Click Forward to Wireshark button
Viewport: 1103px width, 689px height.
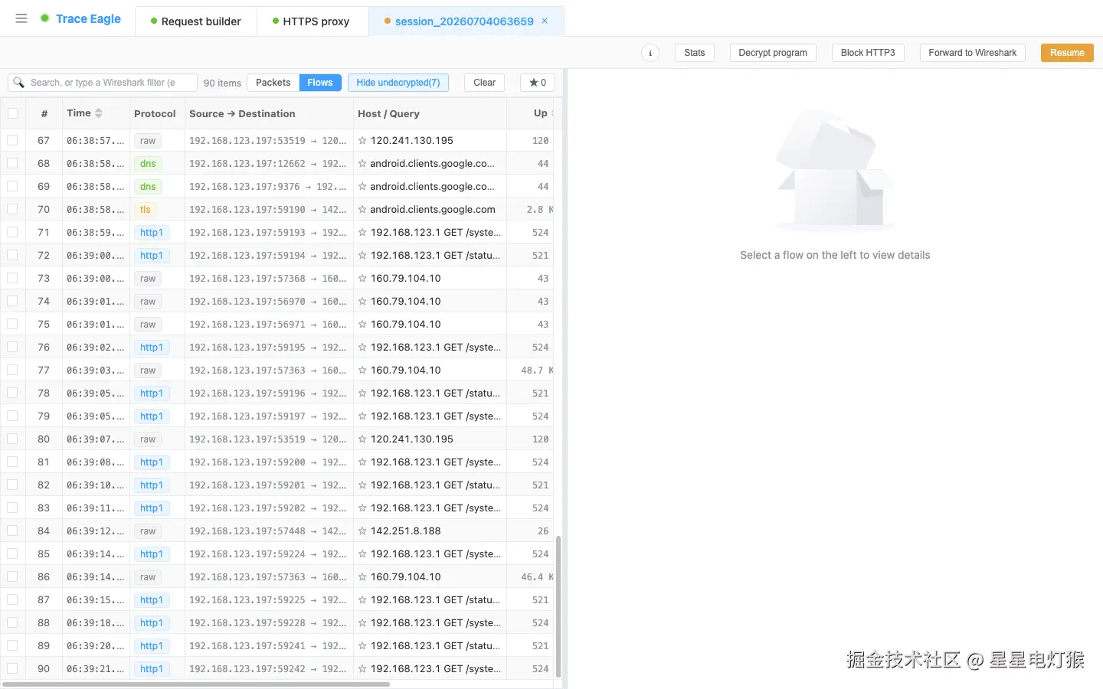pos(973,53)
